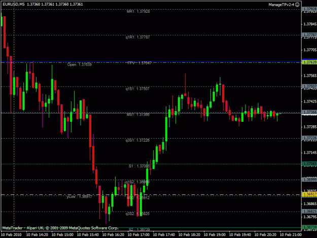Click the EURUSD,M5 chart symbol header

[x=14, y=4]
